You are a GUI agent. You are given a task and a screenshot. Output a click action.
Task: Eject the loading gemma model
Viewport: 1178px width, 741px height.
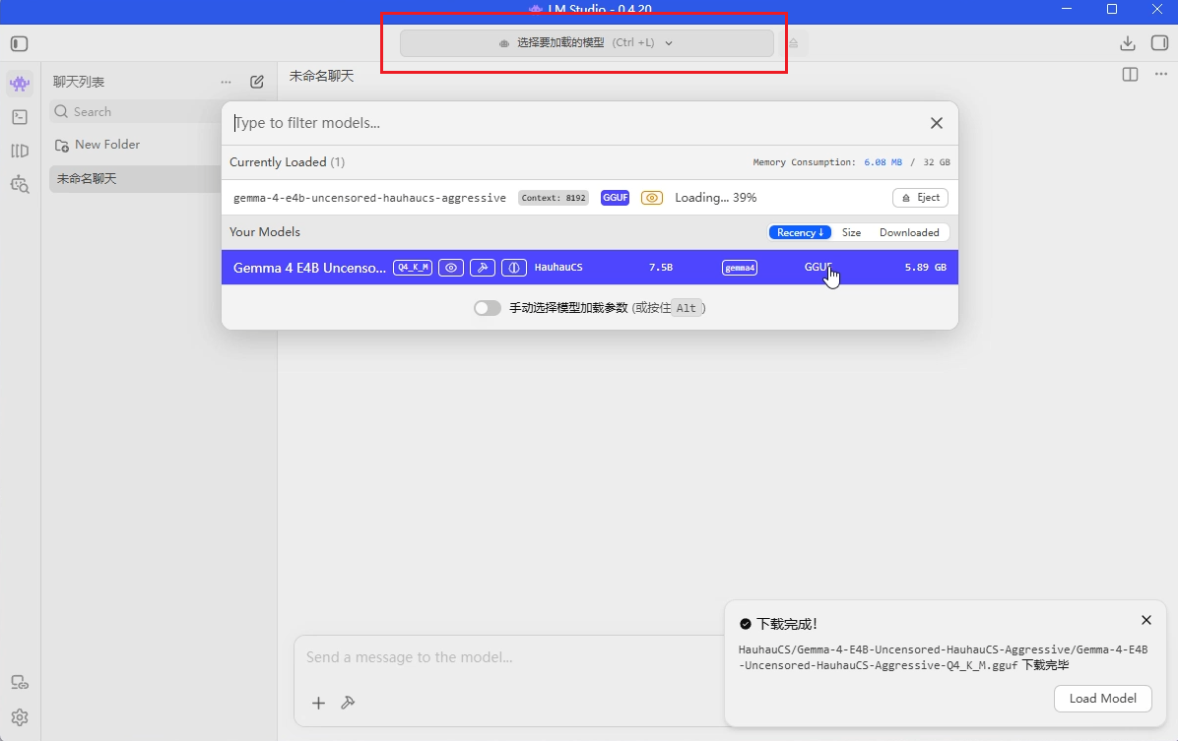click(x=920, y=198)
